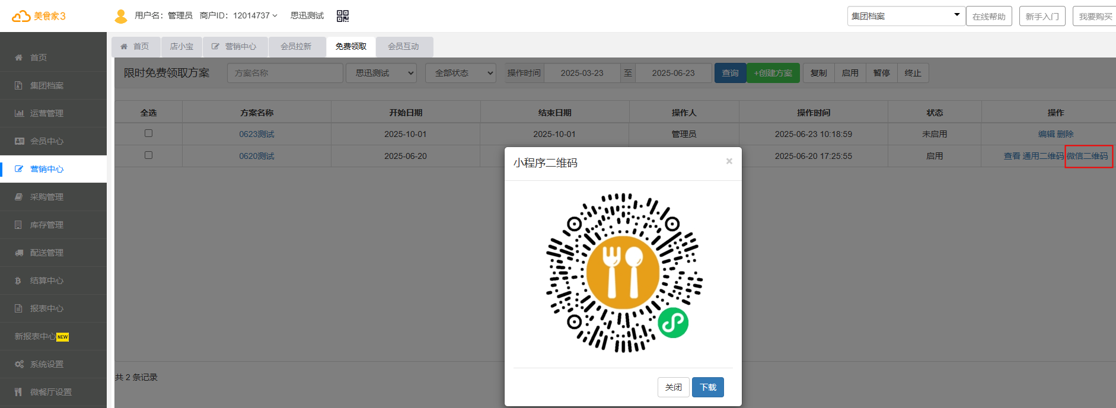Close the 小程序二维码 dialog with the X
This screenshot has width=1116, height=408.
(x=729, y=161)
